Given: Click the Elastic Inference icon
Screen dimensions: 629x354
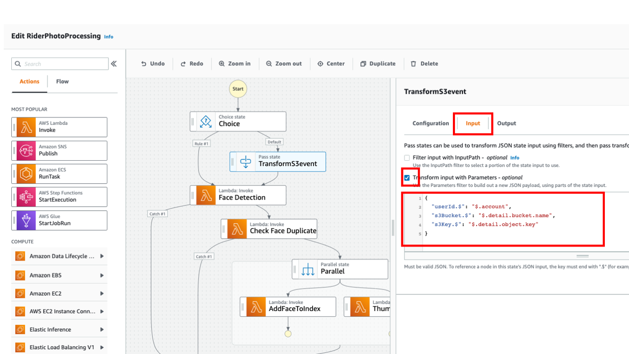Looking at the screenshot, I should [20, 329].
